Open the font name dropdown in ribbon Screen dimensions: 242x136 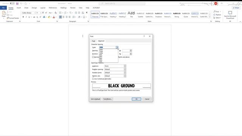[35, 13]
